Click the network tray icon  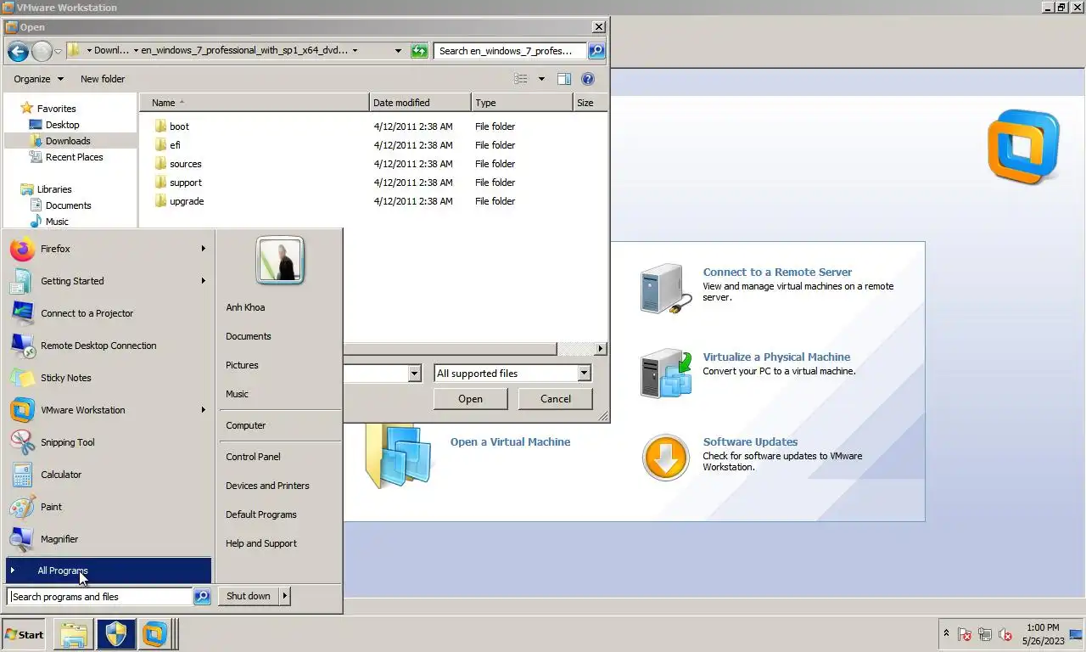coord(985,634)
